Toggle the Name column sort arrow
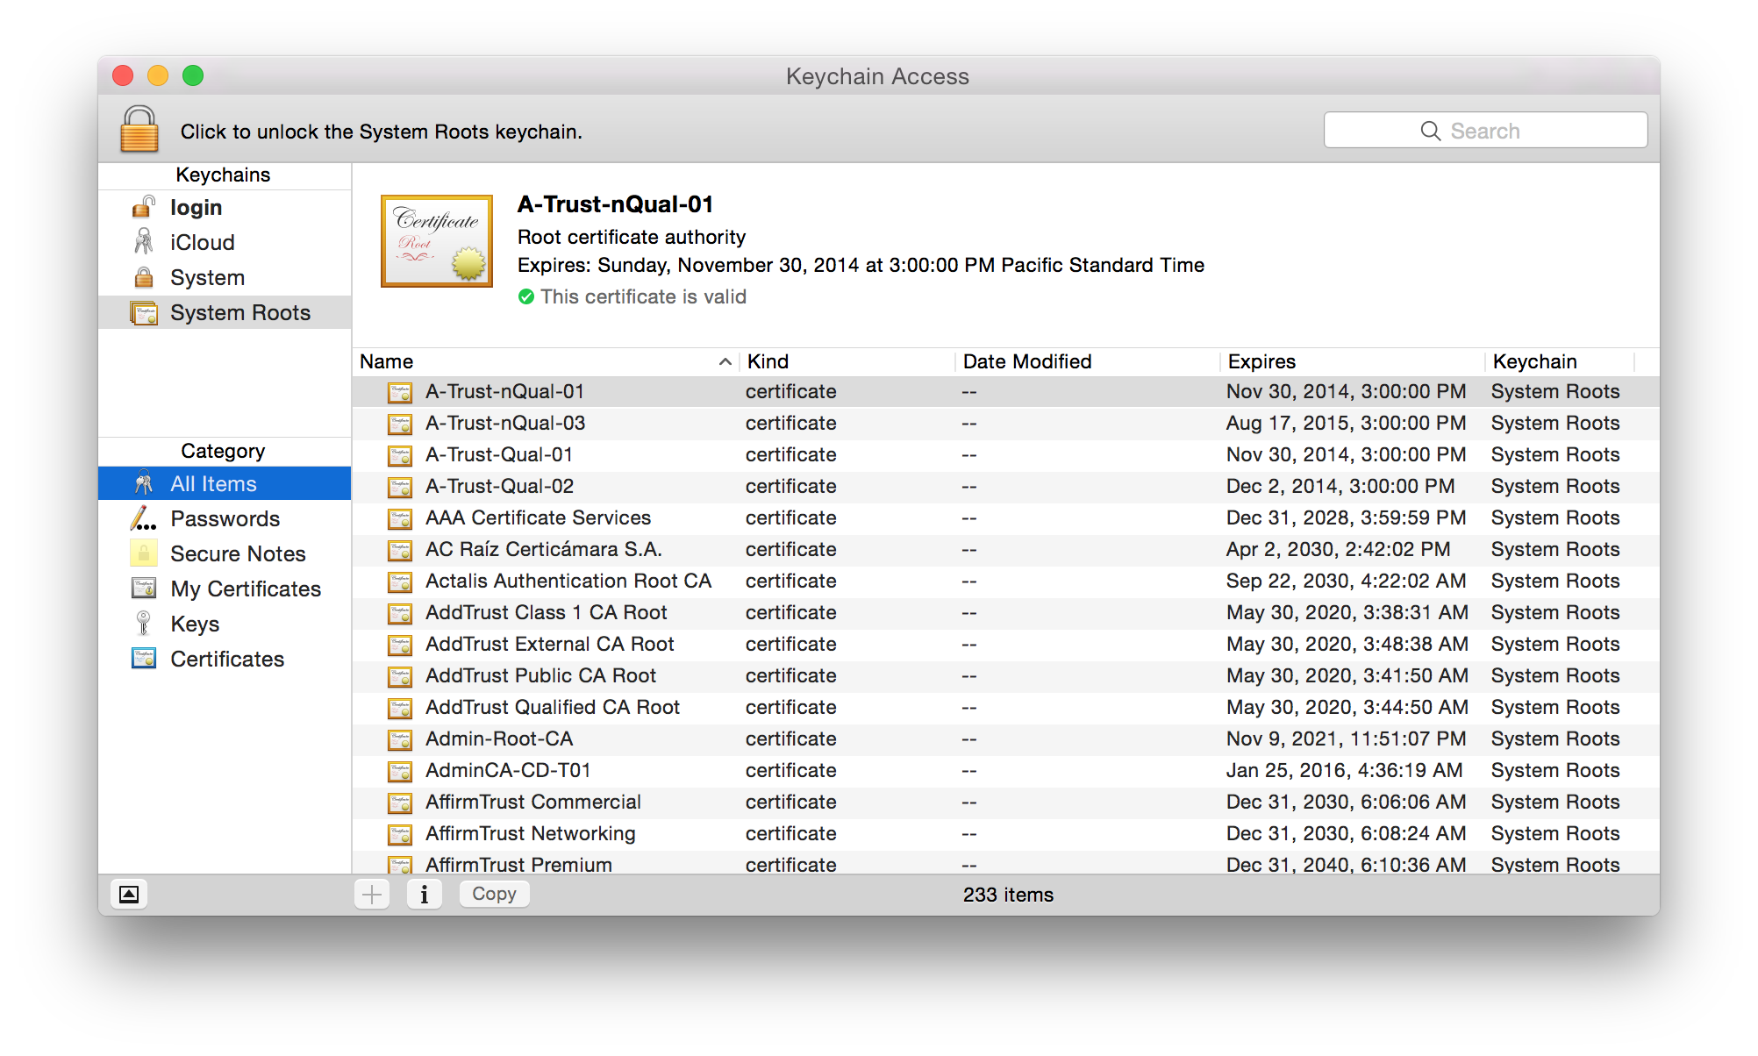1758x1056 pixels. [x=725, y=361]
